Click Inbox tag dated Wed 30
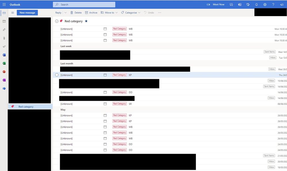 [272, 69]
